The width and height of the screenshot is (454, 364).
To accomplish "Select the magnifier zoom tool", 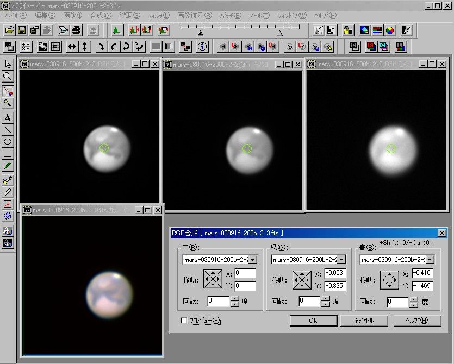I will [8, 77].
